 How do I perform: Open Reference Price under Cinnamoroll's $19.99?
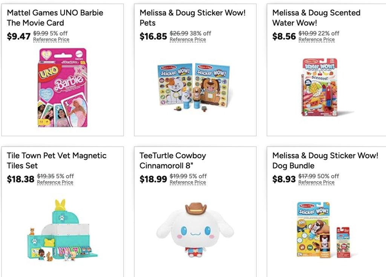[x=188, y=182]
